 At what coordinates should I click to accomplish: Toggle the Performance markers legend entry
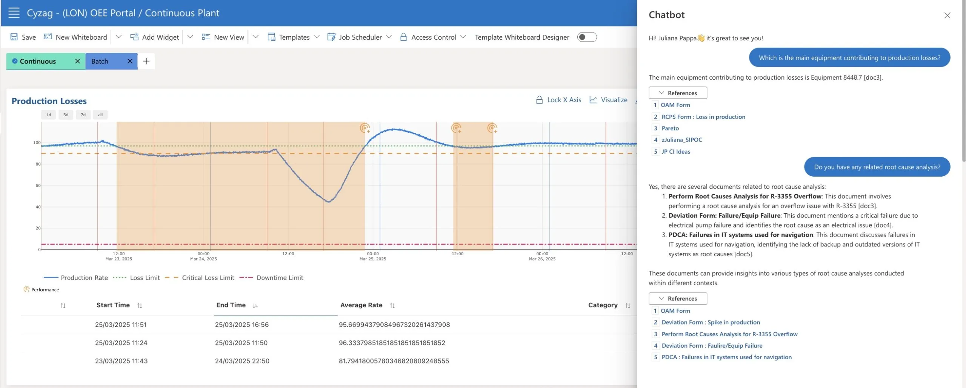coord(42,289)
